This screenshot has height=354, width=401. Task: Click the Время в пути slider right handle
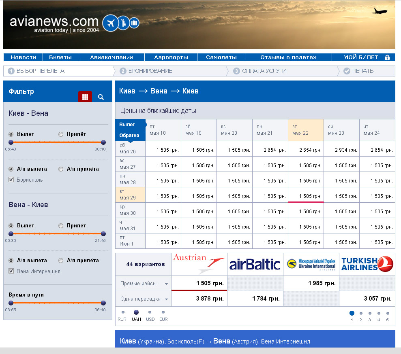103,303
